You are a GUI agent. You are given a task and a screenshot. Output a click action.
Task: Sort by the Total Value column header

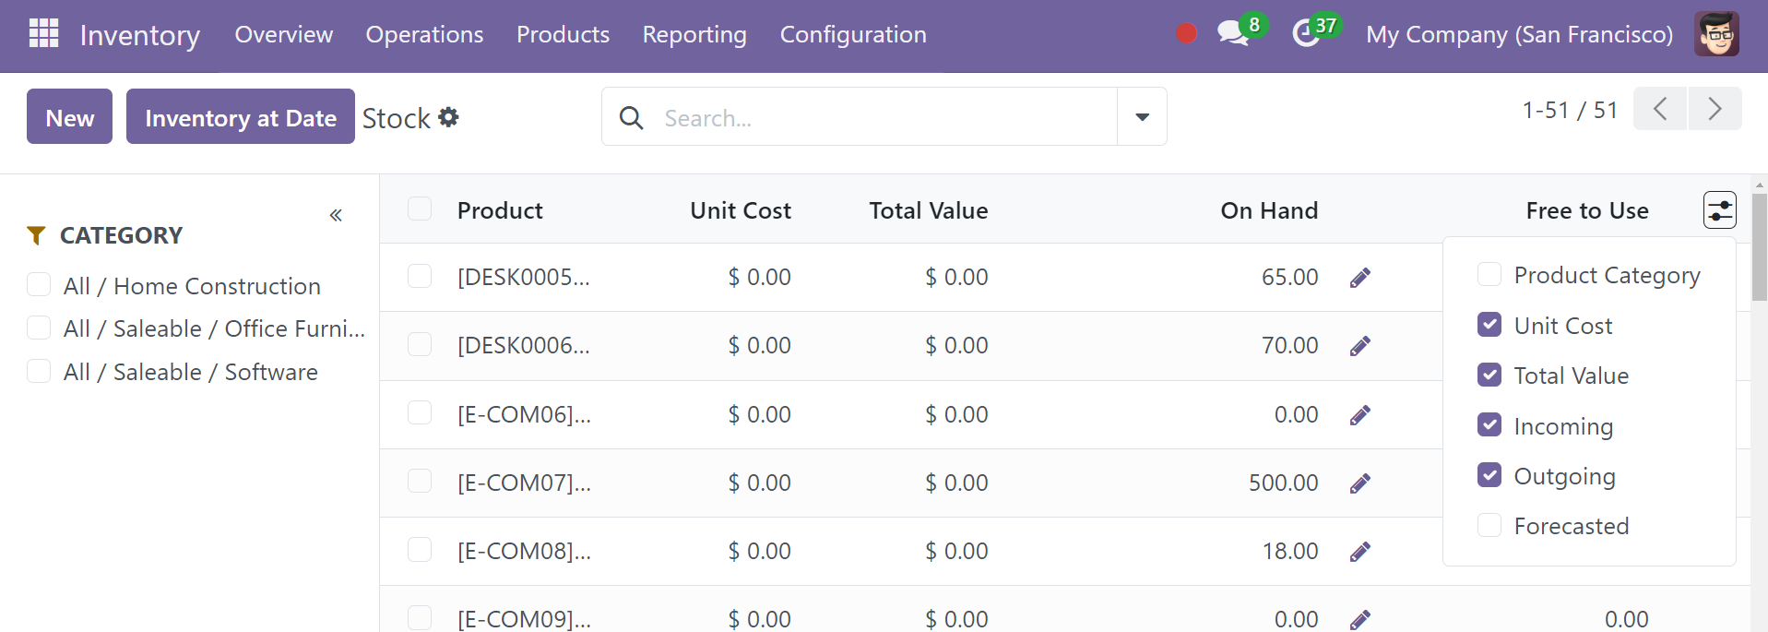929,210
